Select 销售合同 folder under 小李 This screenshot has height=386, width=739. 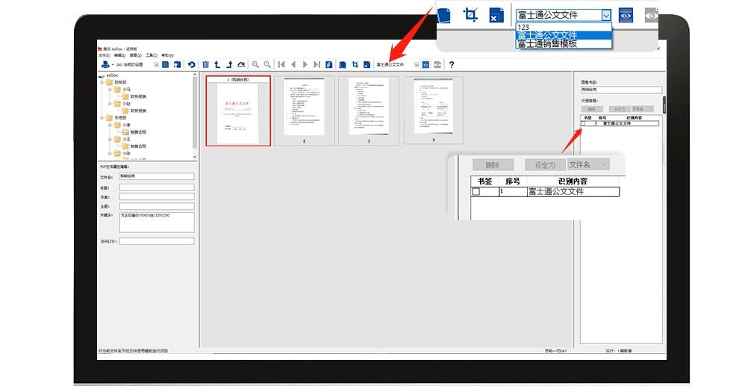(138, 132)
